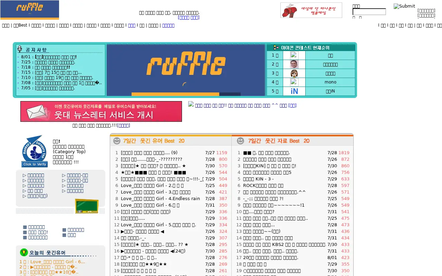
Task: Click the trophy icon beside 오늘의 웃긴유머
Action: (24, 253)
